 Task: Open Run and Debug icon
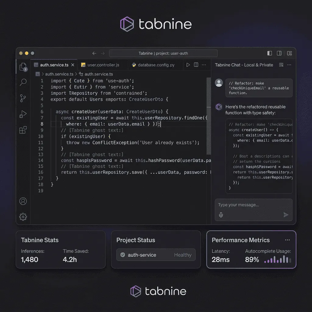tap(23, 114)
